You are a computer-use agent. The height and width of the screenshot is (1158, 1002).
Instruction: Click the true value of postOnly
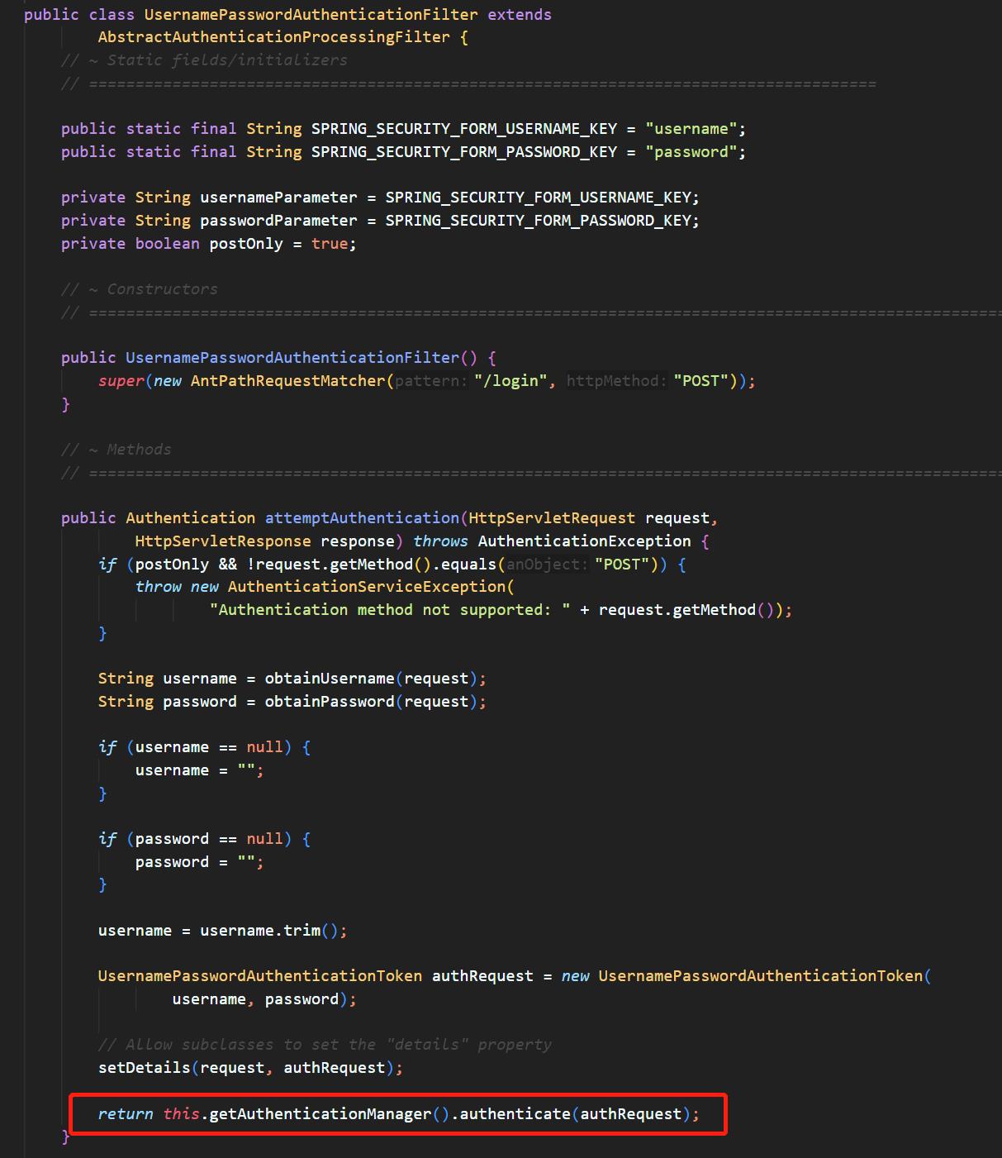pyautogui.click(x=329, y=244)
